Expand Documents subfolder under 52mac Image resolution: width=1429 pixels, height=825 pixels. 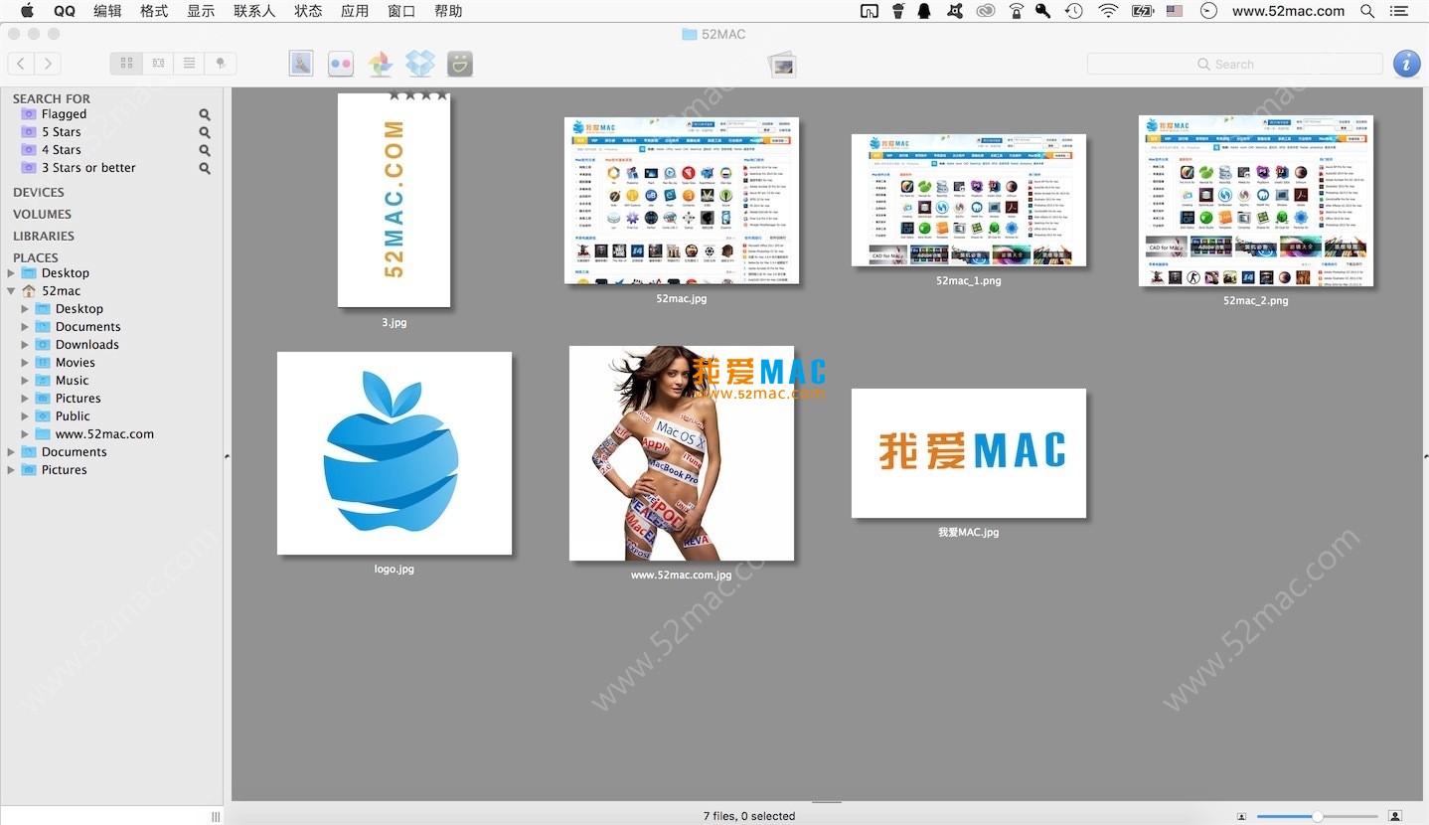(x=26, y=327)
